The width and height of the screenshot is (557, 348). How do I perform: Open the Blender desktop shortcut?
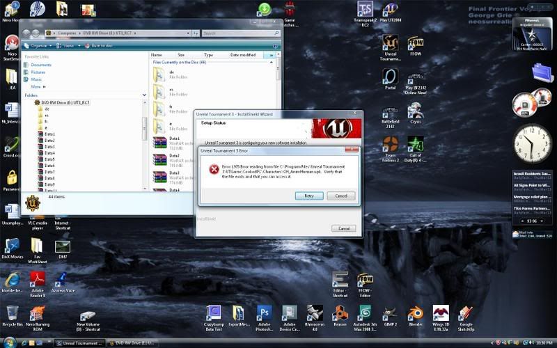[x=415, y=316]
